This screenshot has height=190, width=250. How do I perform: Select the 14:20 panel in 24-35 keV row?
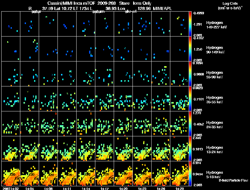[123, 124]
